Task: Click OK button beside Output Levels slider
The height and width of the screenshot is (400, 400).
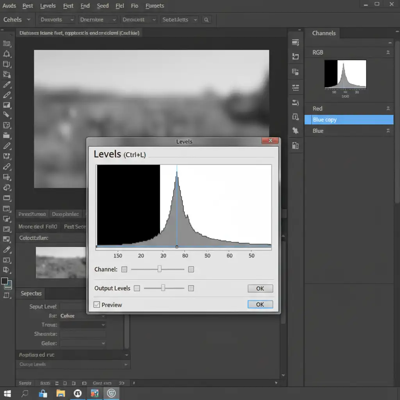Action: [x=260, y=289]
